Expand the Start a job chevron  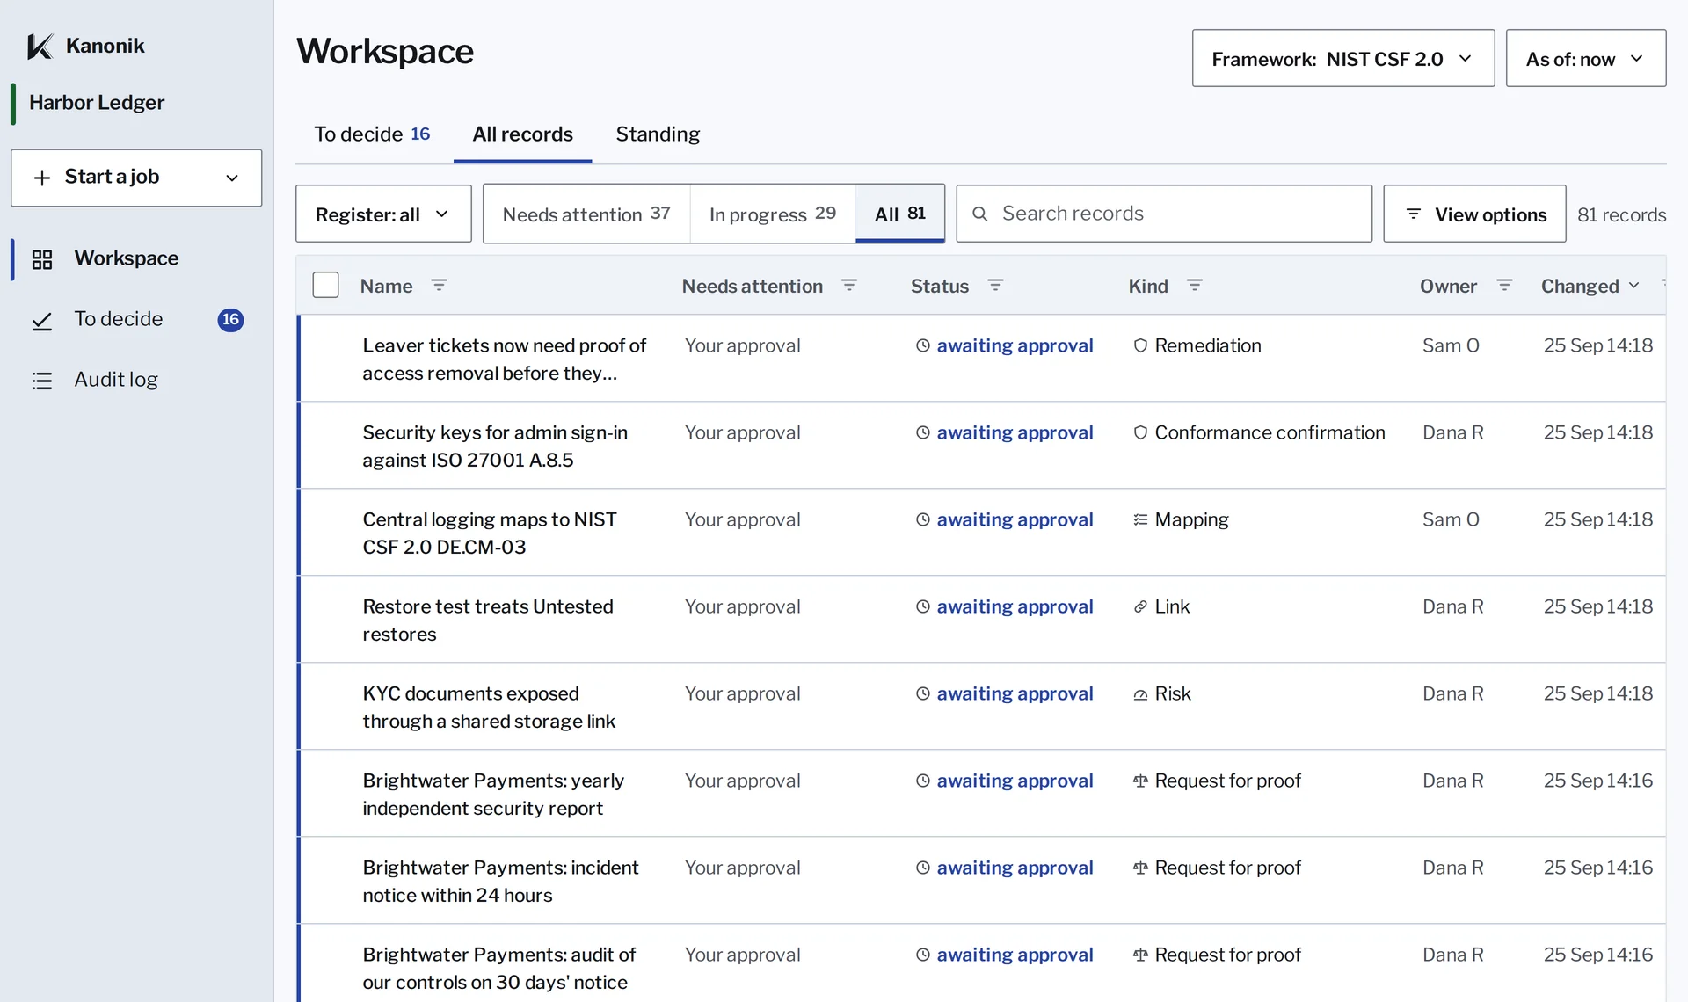232,178
